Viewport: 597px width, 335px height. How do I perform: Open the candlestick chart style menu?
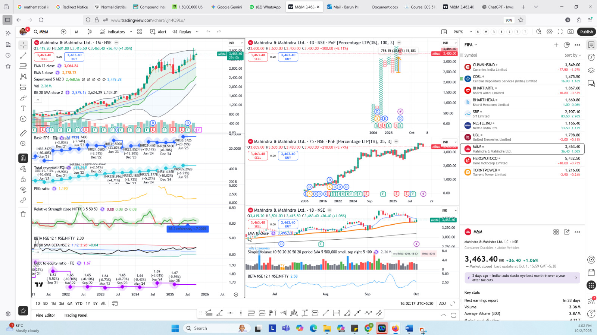click(90, 32)
